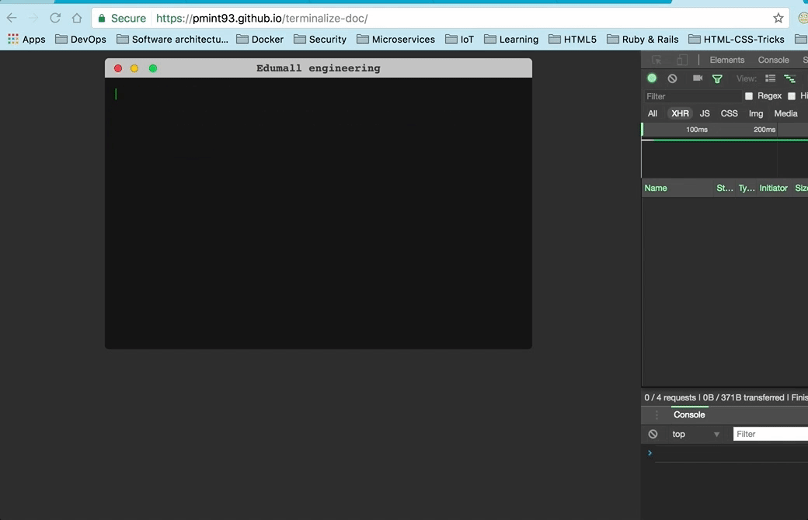Open the browser home page icon

point(77,18)
